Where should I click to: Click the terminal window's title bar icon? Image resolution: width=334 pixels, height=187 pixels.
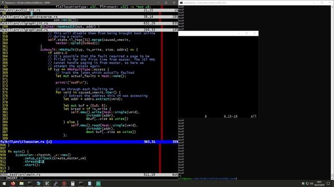click(181, 3)
